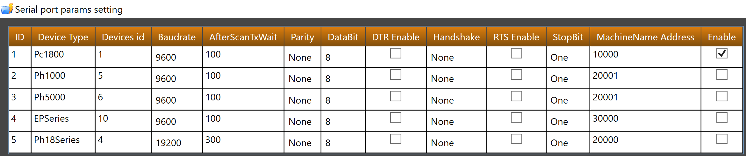Select the Ph18Series device type cell
The height and width of the screenshot is (156, 746).
[63, 143]
